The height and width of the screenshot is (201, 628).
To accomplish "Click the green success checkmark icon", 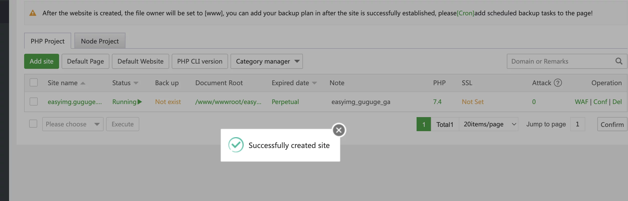I will (x=236, y=145).
